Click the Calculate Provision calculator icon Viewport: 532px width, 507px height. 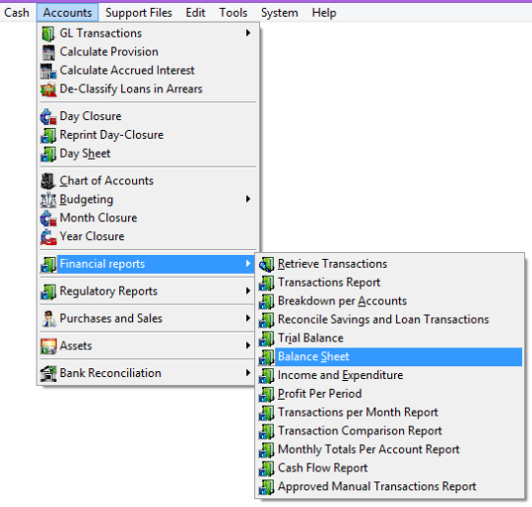[x=48, y=52]
